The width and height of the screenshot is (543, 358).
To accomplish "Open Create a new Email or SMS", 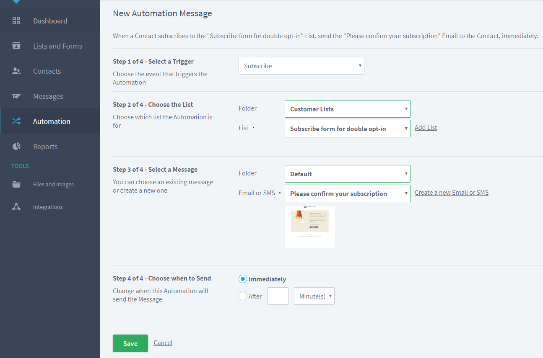I will [451, 192].
